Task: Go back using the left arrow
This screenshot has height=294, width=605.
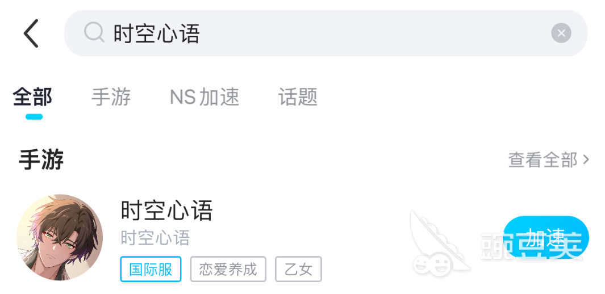Action: 31,33
